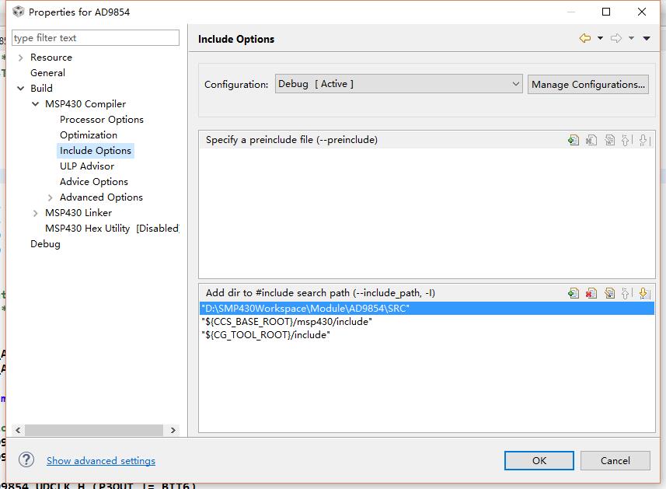Select ULP Advisor in the tree

click(x=86, y=166)
